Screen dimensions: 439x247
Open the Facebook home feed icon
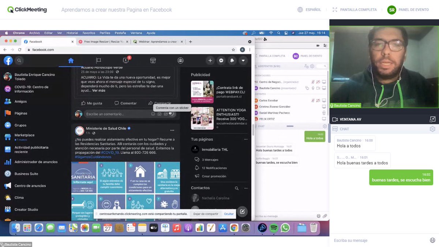click(71, 60)
